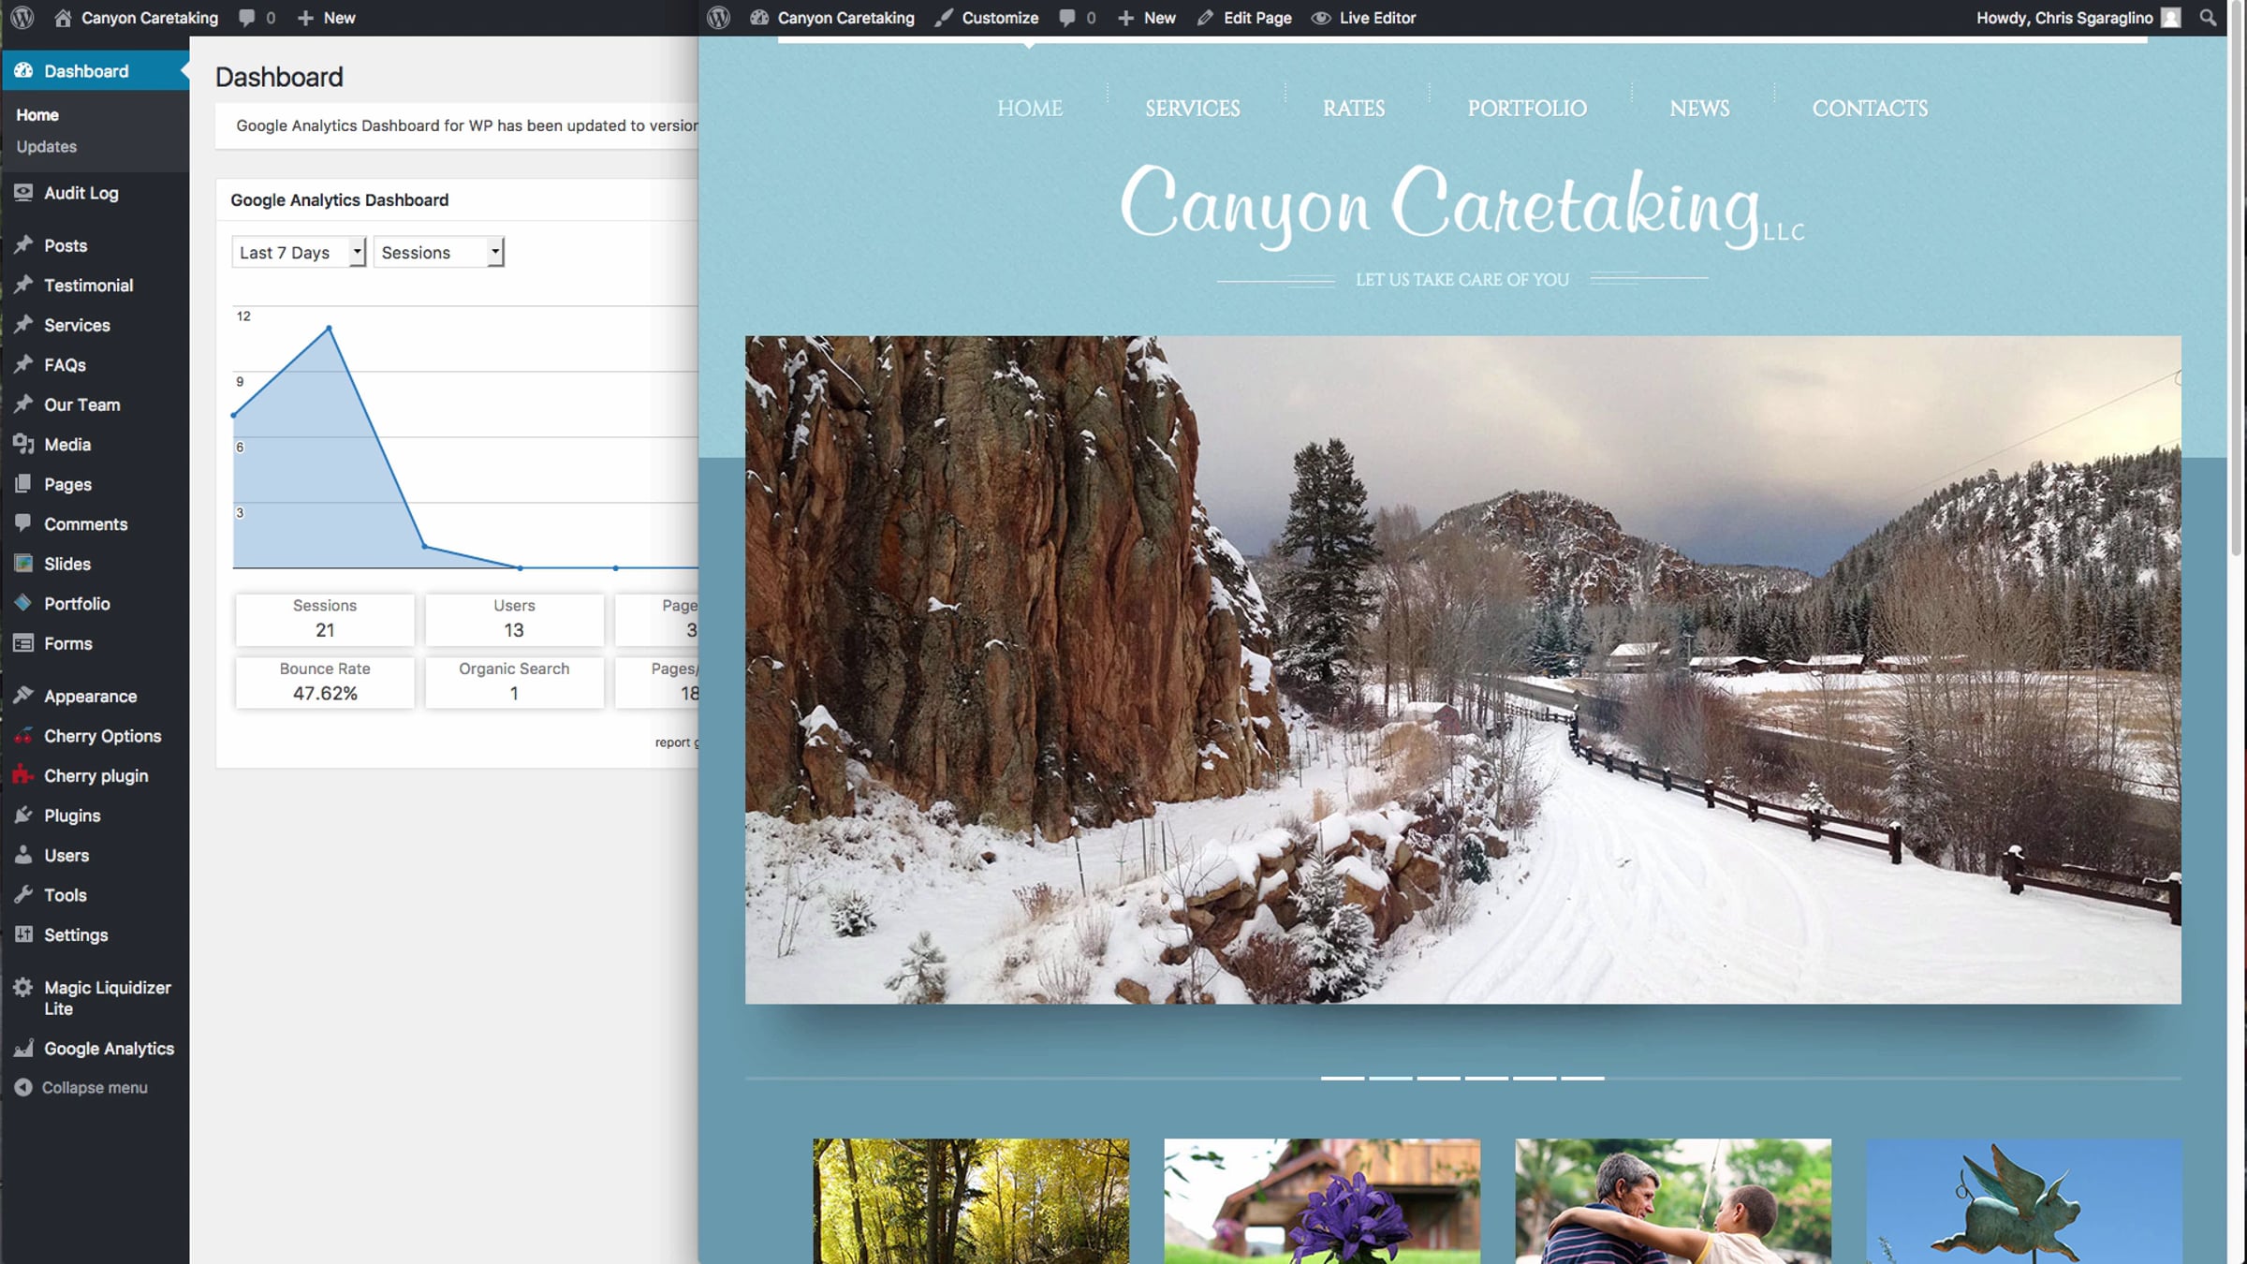Go to the Services page in the site navigation
The height and width of the screenshot is (1264, 2247).
pyautogui.click(x=1192, y=109)
